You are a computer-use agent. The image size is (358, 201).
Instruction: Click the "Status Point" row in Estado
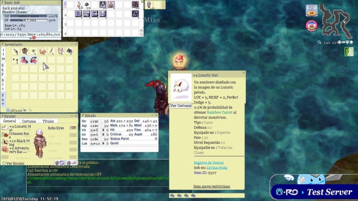tap(134, 139)
